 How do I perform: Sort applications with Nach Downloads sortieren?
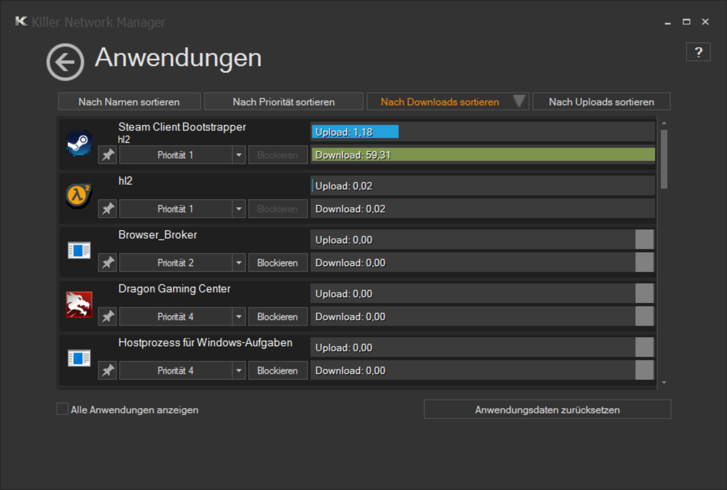pos(448,102)
